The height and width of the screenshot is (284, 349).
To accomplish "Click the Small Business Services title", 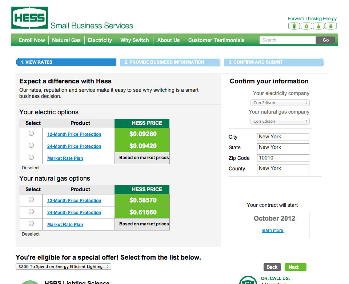I will point(92,25).
